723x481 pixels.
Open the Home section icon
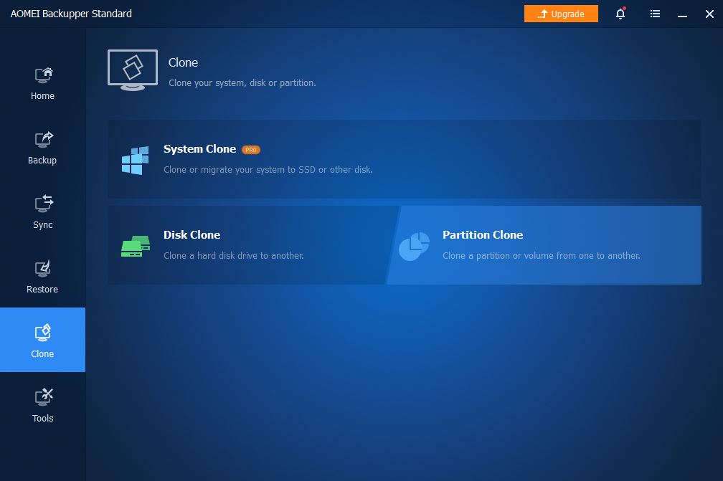pos(43,75)
